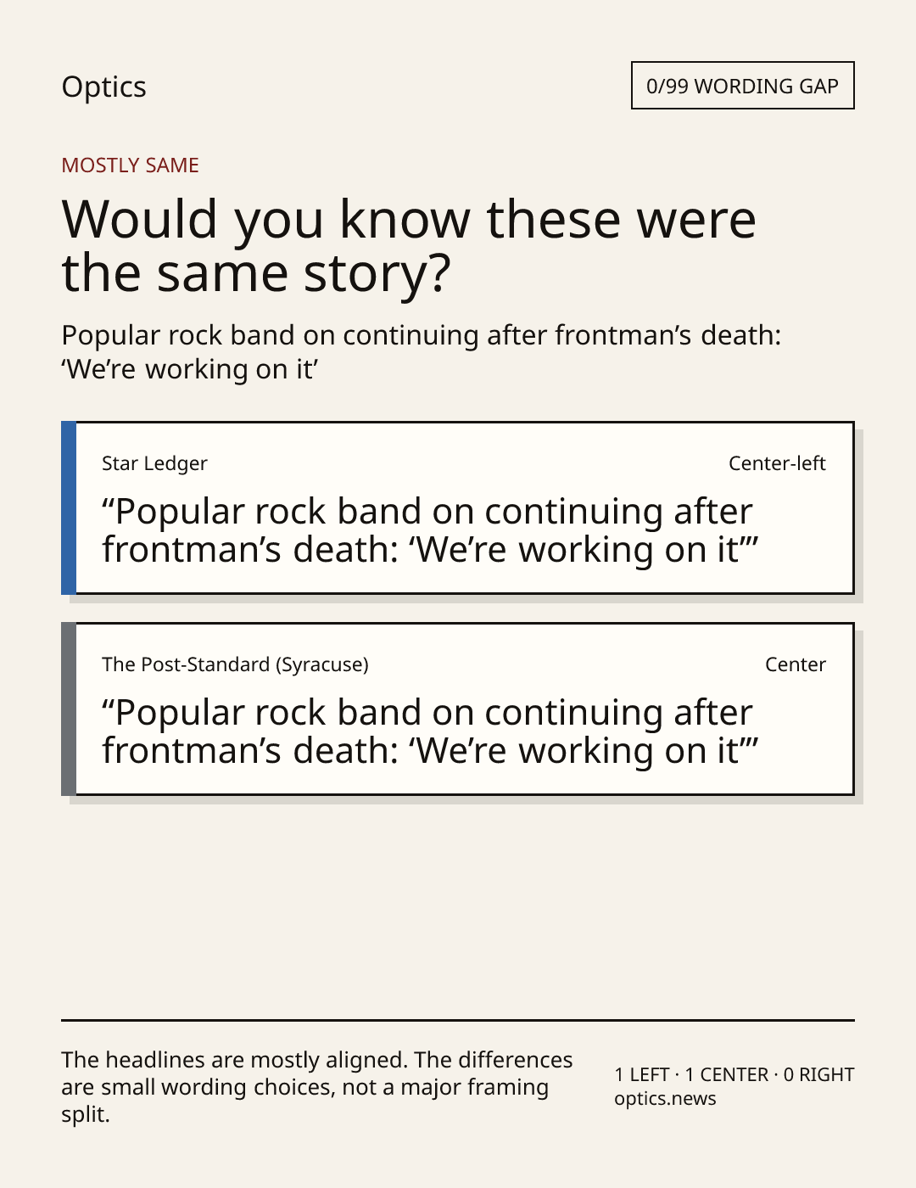This screenshot has height=1188, width=916.
Task: Click the Star Ledger source name
Action: tap(154, 463)
